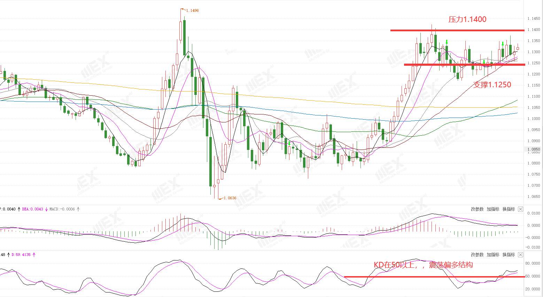Click the D:59.4135 readout
Screen dimensions: 543x297
coord(21,255)
